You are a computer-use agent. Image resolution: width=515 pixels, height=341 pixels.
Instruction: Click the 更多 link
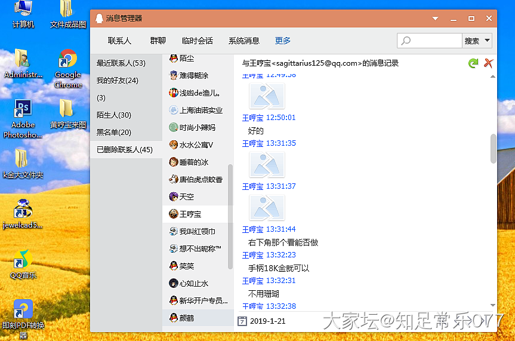point(283,41)
